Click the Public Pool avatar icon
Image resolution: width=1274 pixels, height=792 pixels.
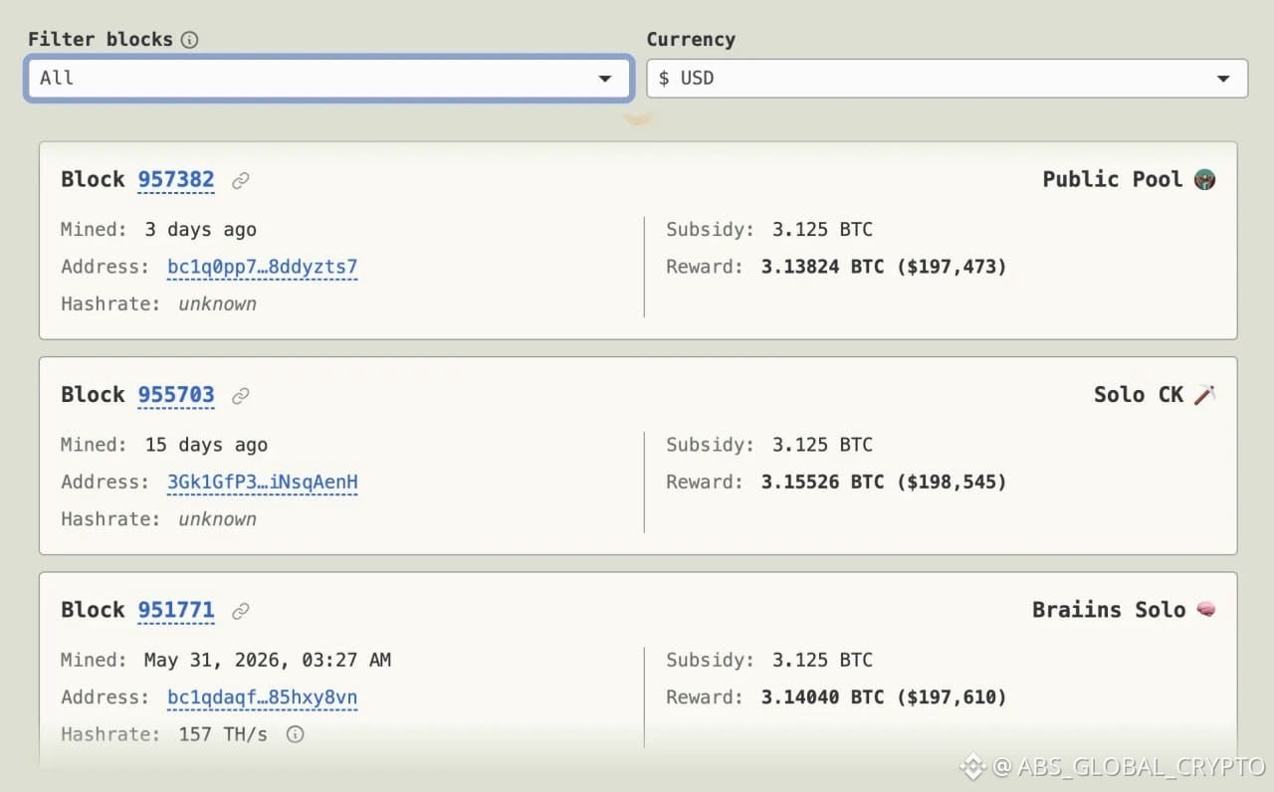[x=1204, y=179]
